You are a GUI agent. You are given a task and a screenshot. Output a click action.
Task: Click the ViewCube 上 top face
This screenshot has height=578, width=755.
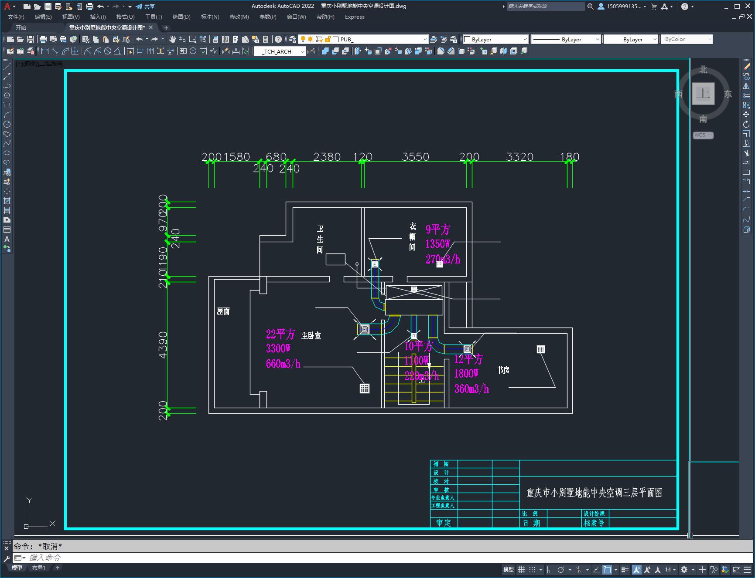pos(703,94)
